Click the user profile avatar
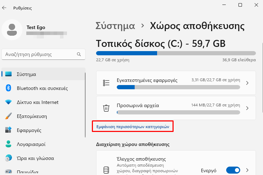 (12, 30)
